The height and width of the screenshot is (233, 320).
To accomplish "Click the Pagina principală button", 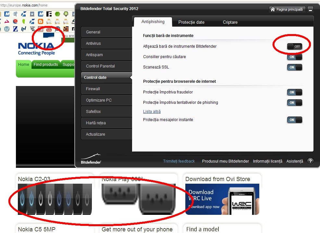I will click(287, 9).
